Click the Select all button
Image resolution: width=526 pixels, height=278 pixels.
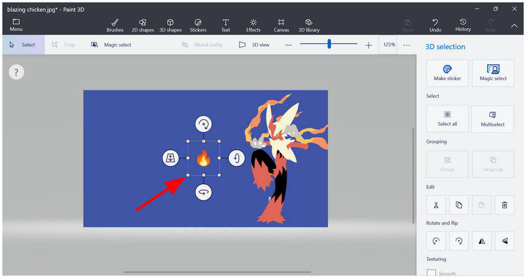(447, 119)
